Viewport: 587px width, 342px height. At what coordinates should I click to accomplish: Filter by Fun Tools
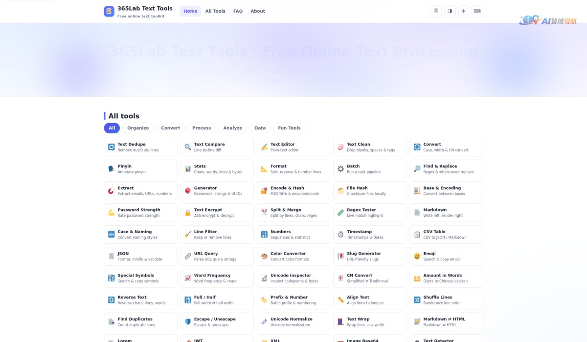click(289, 128)
